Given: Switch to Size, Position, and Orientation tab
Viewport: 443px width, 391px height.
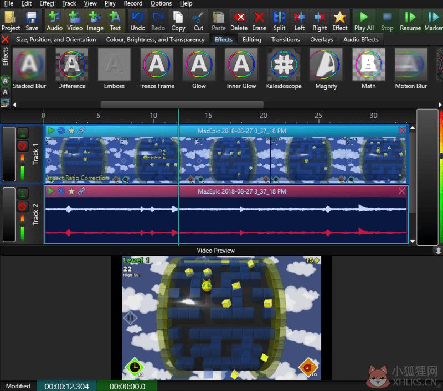Looking at the screenshot, I should (x=56, y=39).
